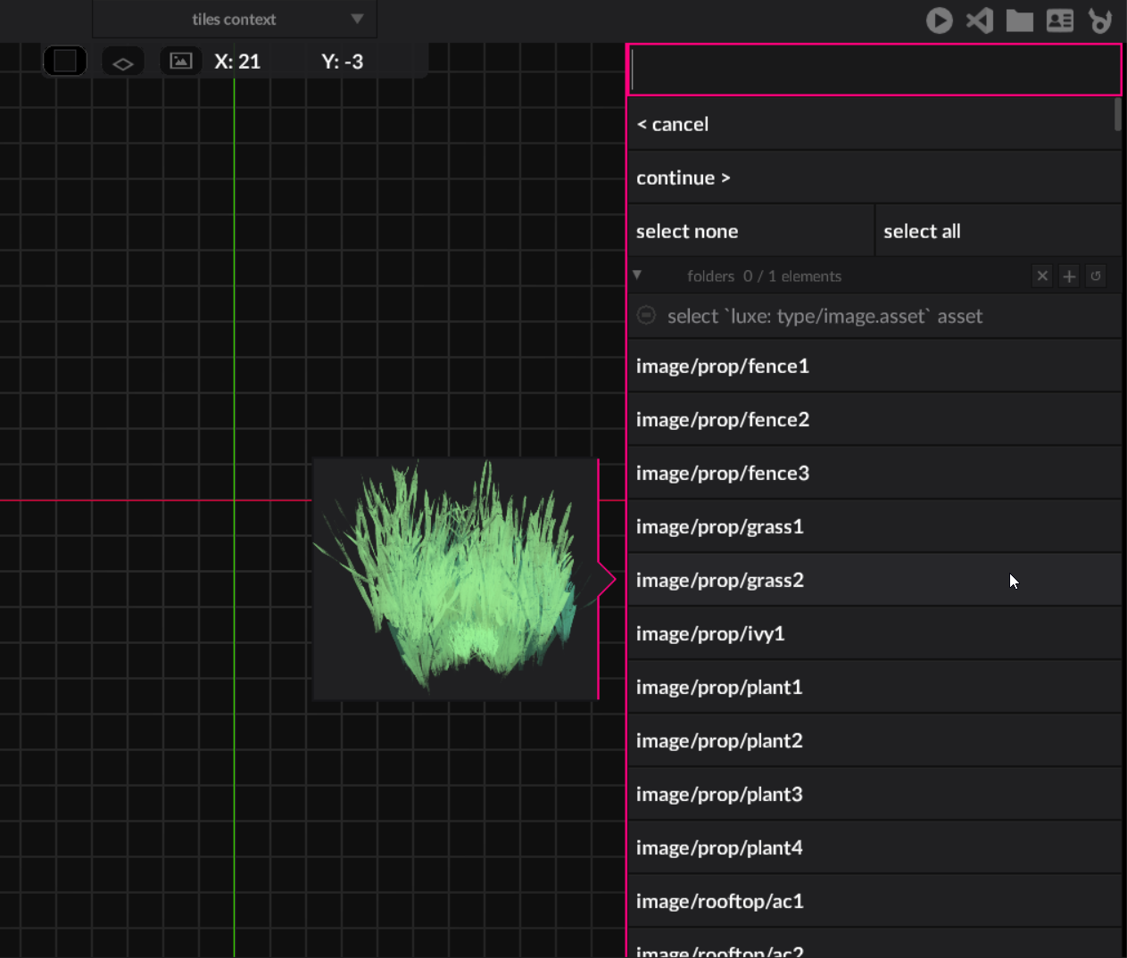Click select none
This screenshot has height=958, width=1127.
coord(687,232)
